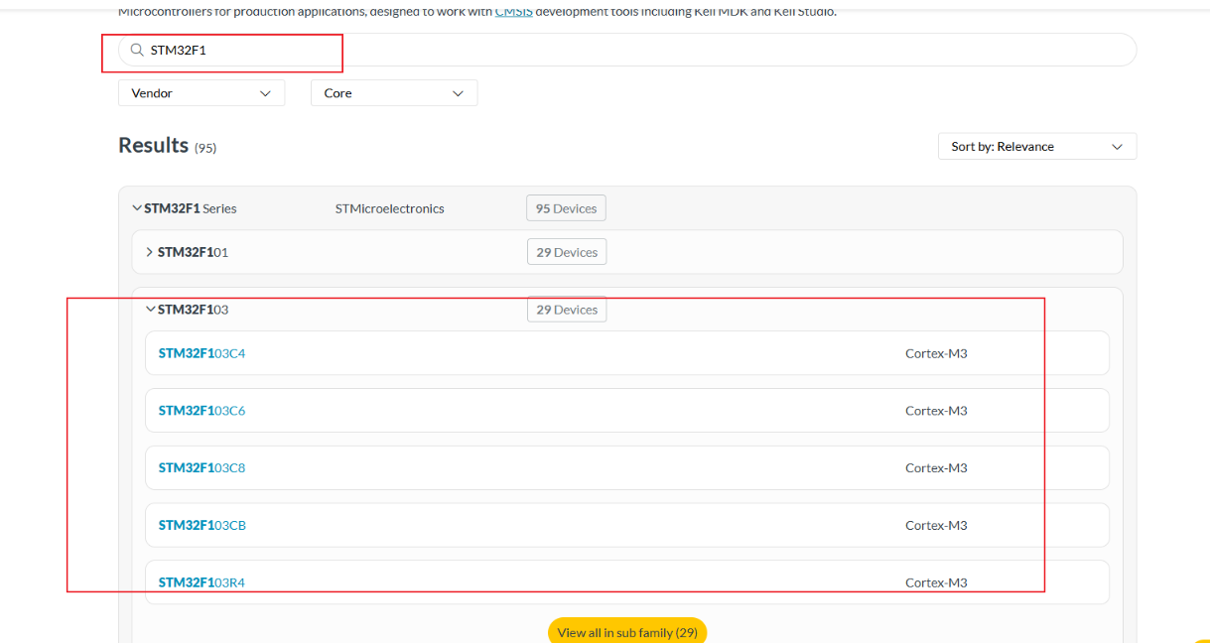Click Cortex-M3 in the STM32F103C4 row
This screenshot has width=1210, height=643.
click(936, 353)
